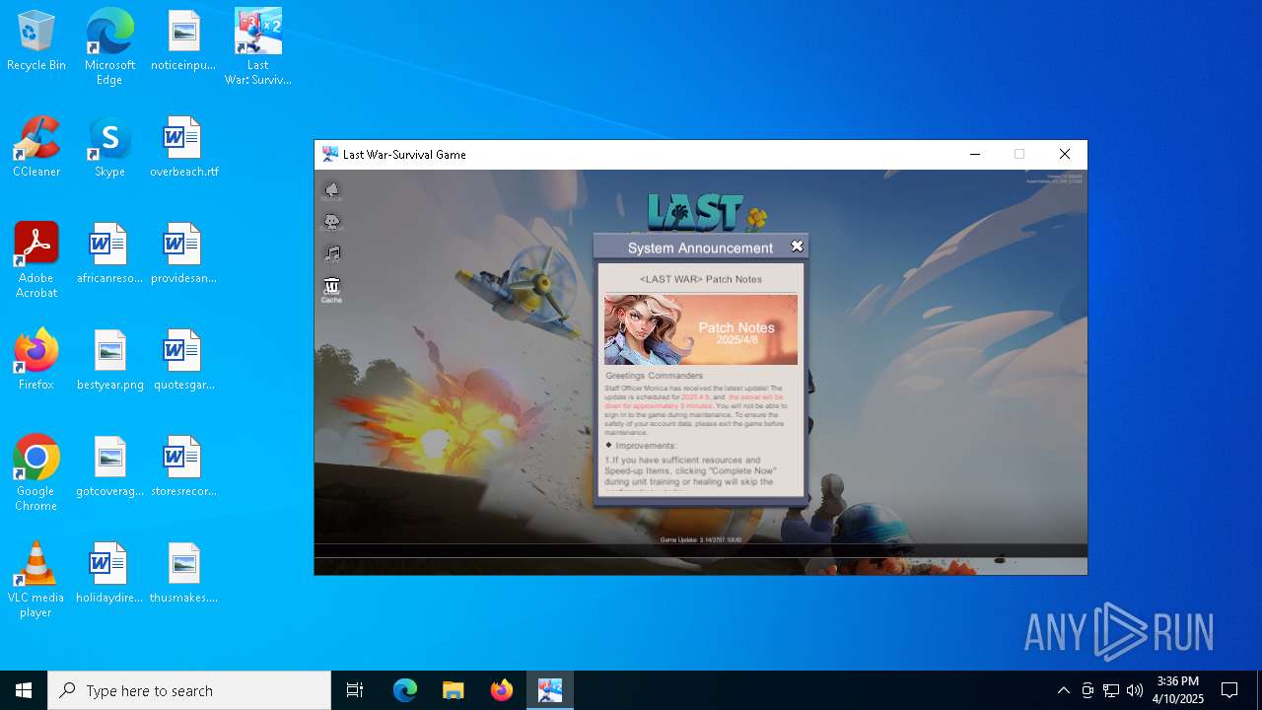
Task: Open CCleaner desktop shortcut
Action: 36,147
